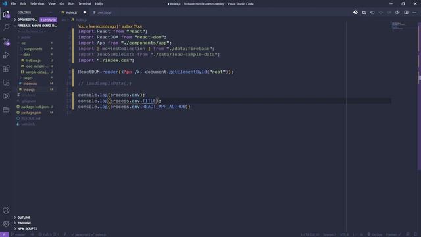Image resolution: width=421 pixels, height=237 pixels.
Task: Open the View menu
Action: (52, 4)
